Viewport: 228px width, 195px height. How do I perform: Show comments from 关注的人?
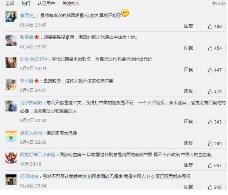(71, 3)
